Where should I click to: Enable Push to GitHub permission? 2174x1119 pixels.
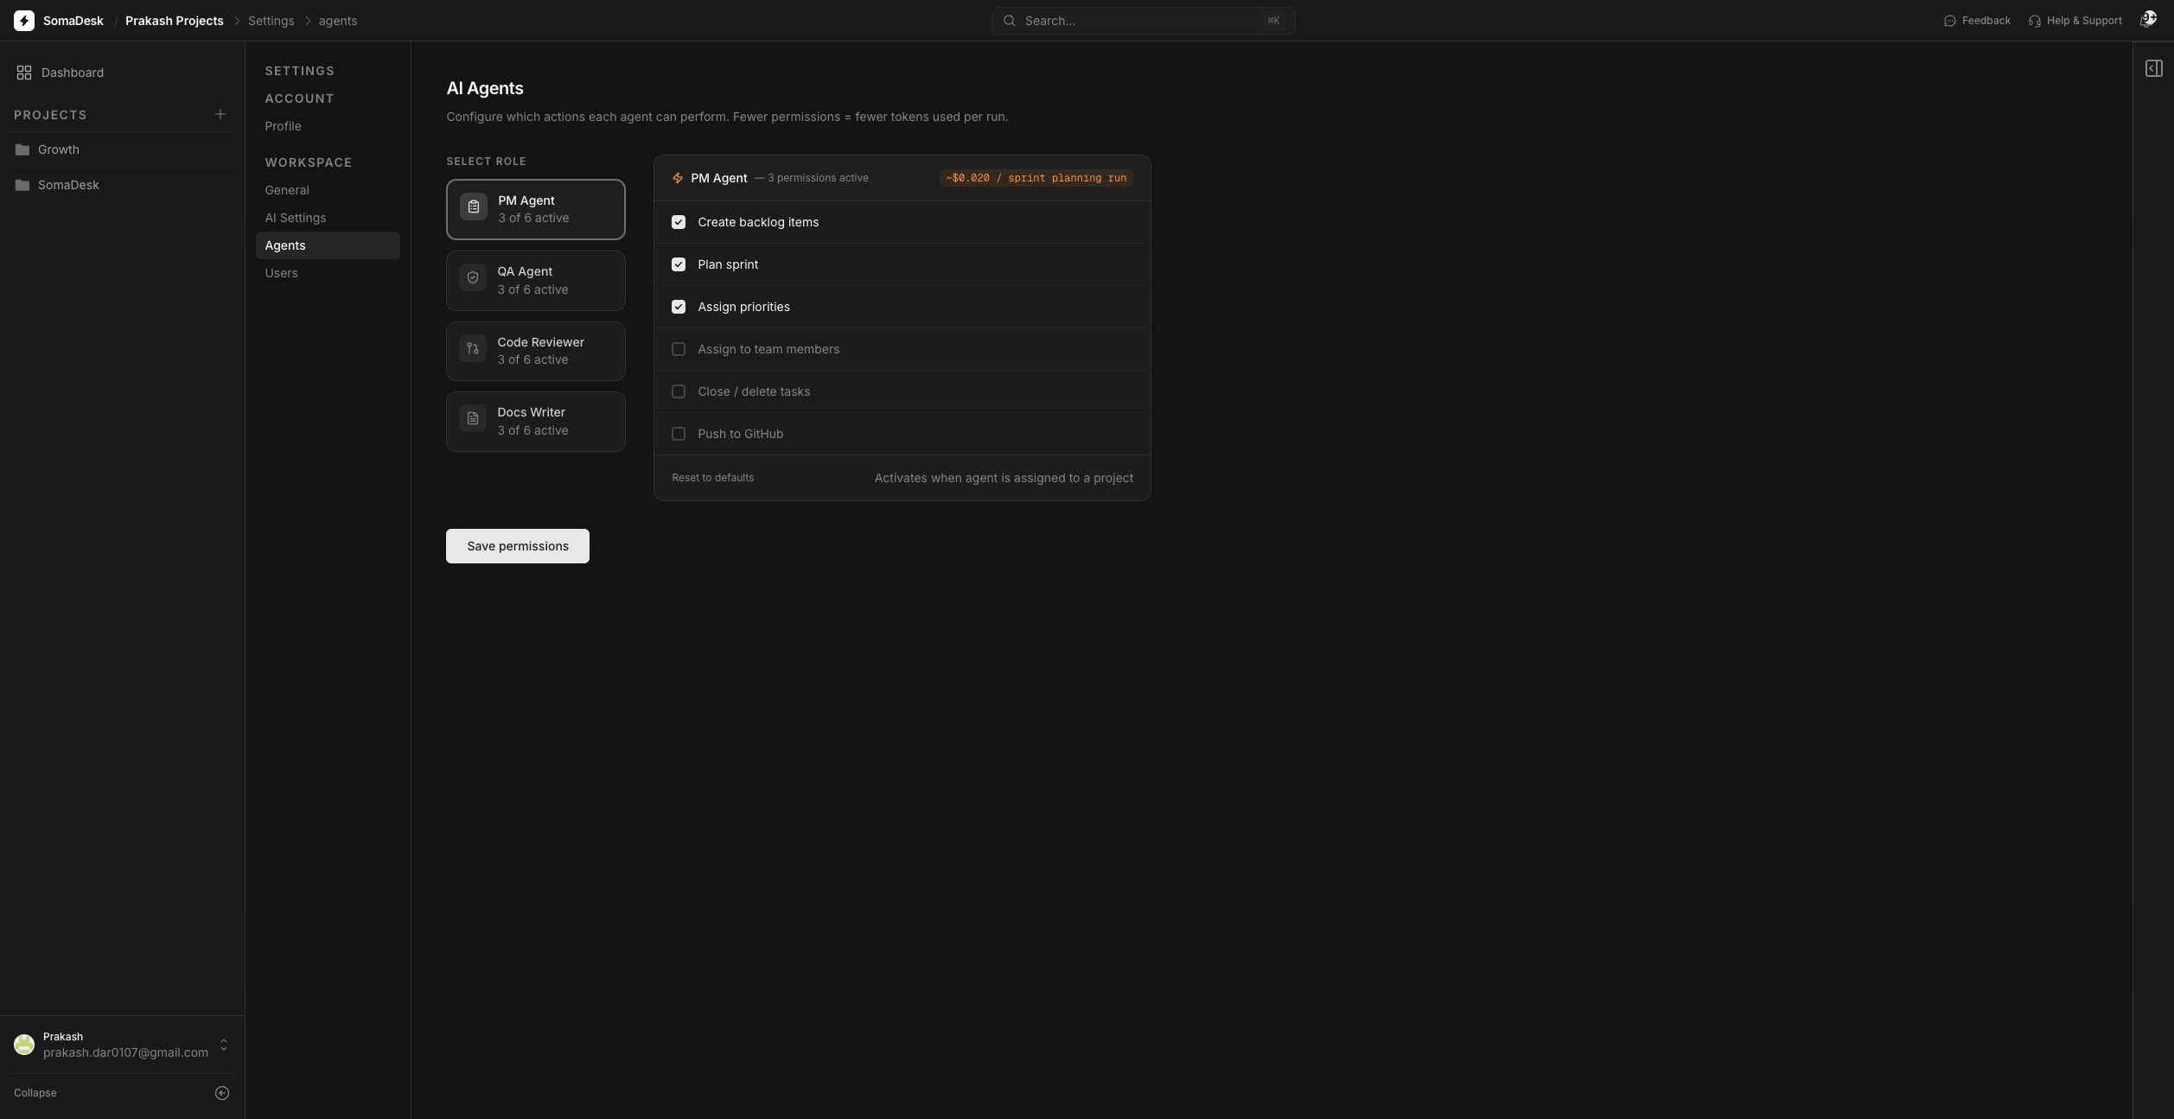click(x=679, y=434)
